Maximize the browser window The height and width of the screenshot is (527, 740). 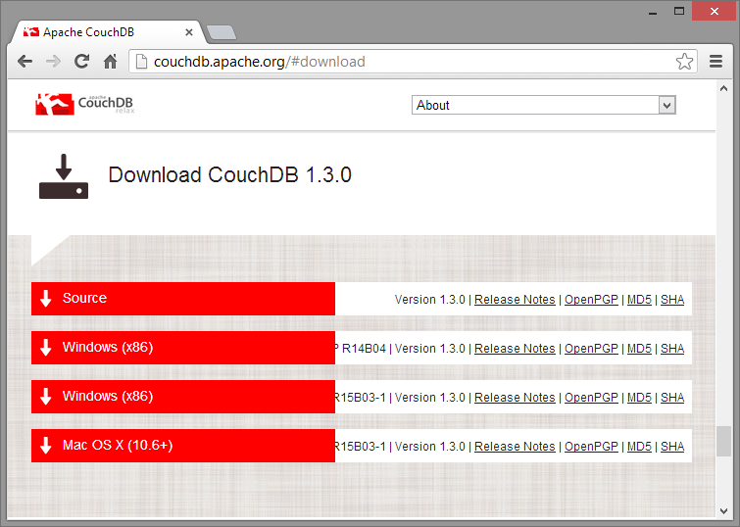click(x=679, y=11)
